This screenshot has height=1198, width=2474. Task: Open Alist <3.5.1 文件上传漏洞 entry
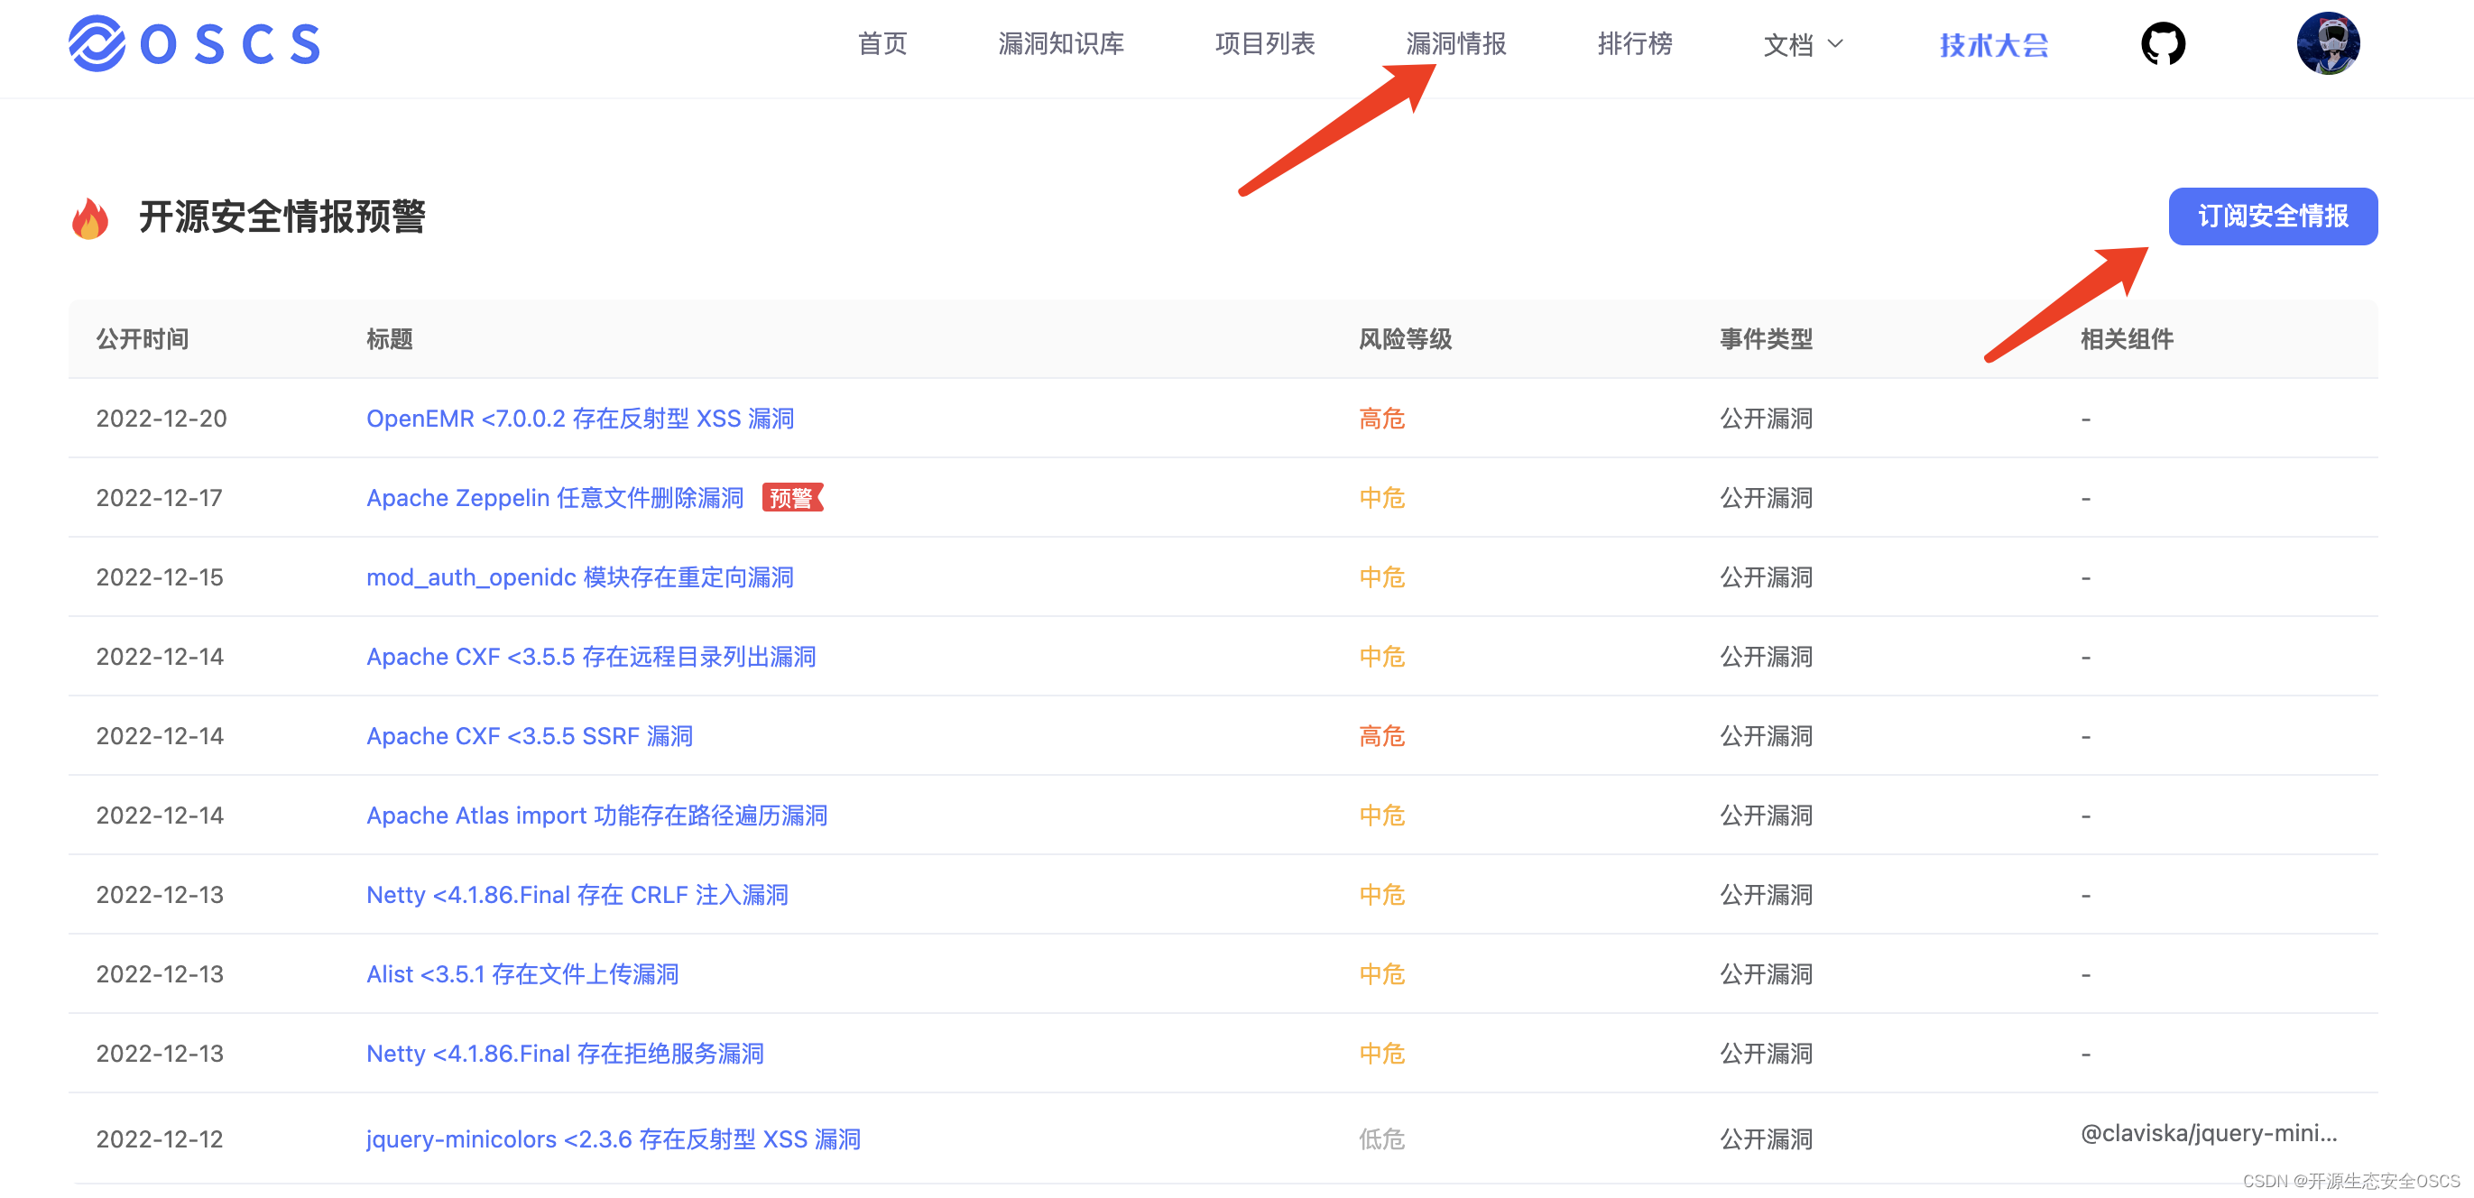click(x=522, y=973)
